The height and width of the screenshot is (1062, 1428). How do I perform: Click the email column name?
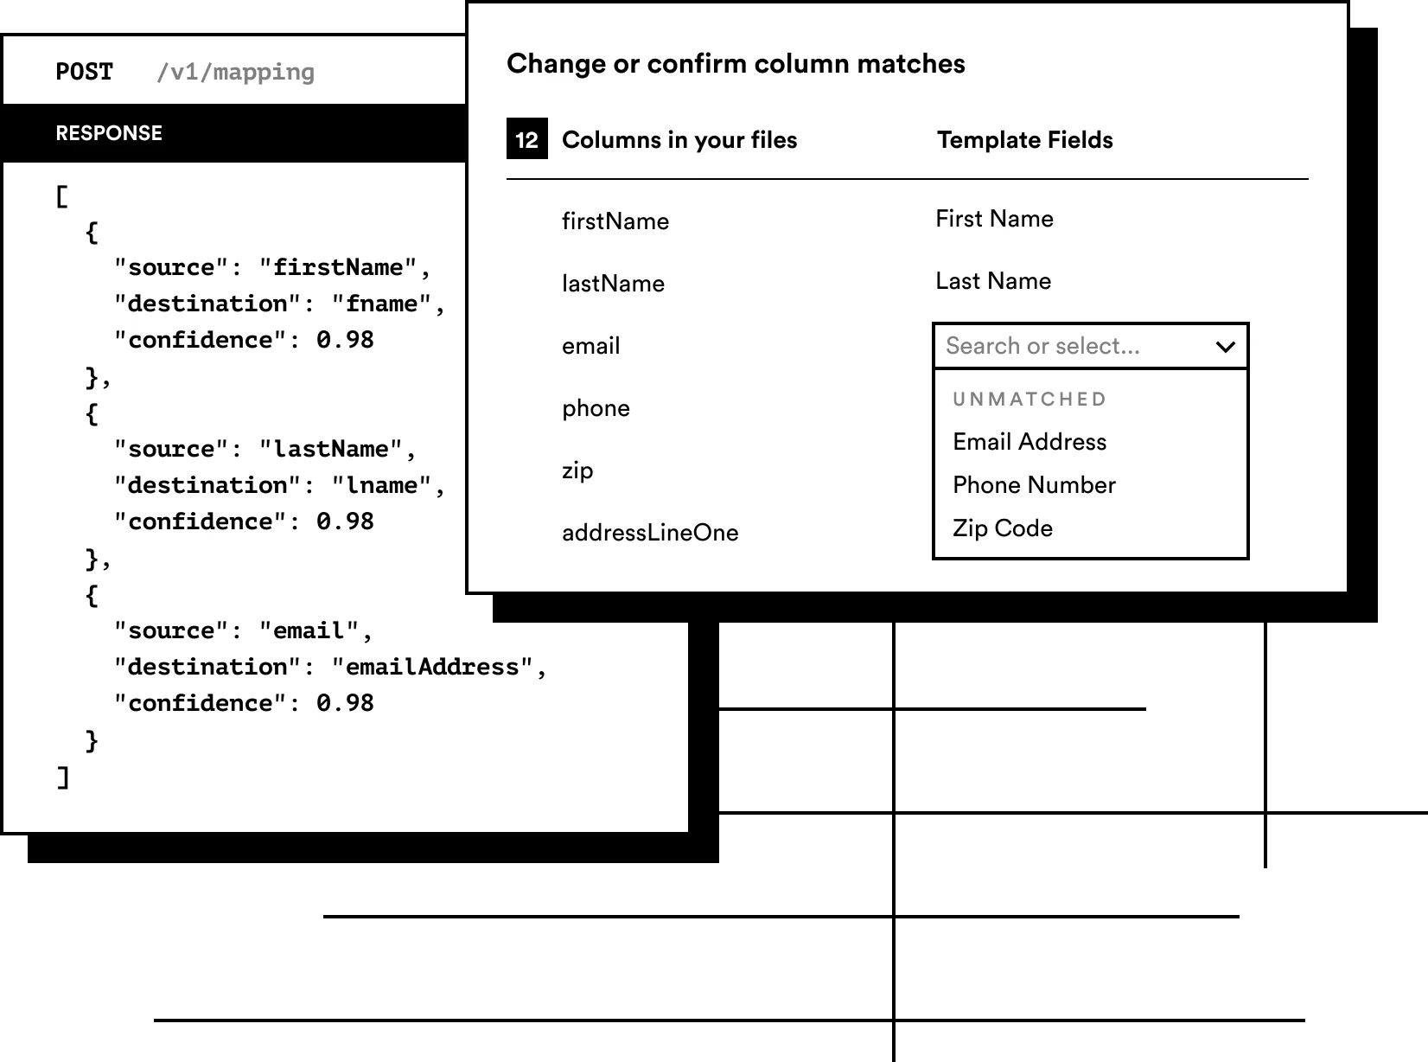590,346
